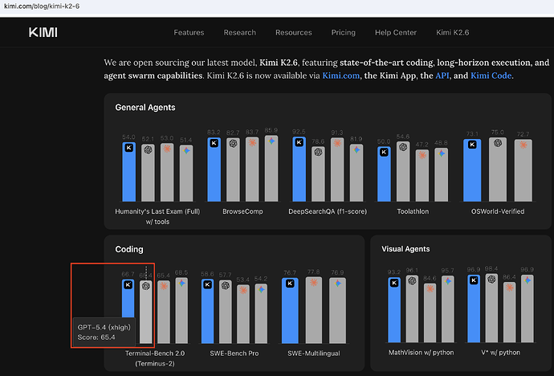Open the Resources nav item
Screen dimensions: 554x376
coord(294,32)
